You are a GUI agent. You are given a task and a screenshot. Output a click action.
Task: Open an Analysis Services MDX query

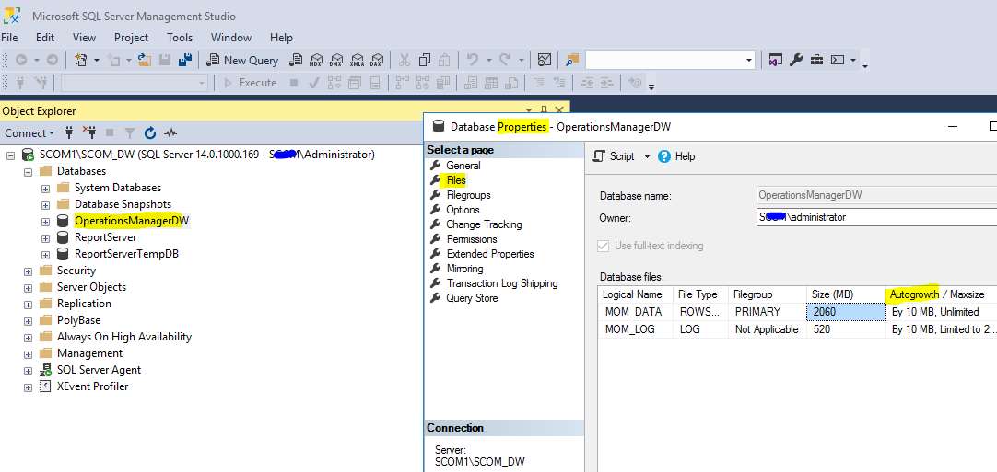pyautogui.click(x=316, y=61)
